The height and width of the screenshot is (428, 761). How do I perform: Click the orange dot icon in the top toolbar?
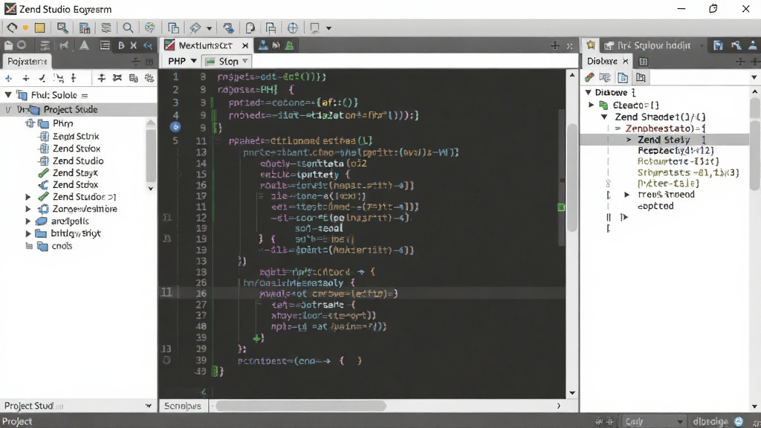[25, 27]
